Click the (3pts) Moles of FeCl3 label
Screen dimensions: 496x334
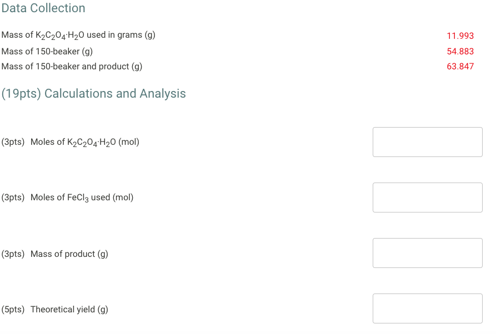(x=68, y=197)
